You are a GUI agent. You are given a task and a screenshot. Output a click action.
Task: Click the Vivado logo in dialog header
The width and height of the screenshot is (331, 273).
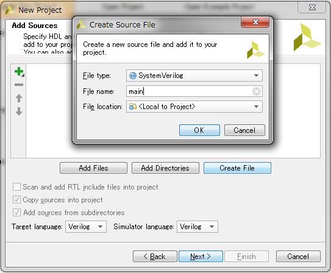[255, 50]
